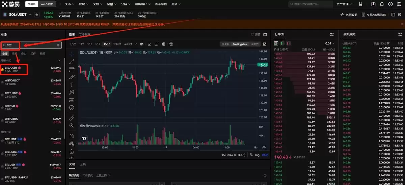Expand the SOL/USDT pair selector
The image size is (405, 185).
[30, 15]
